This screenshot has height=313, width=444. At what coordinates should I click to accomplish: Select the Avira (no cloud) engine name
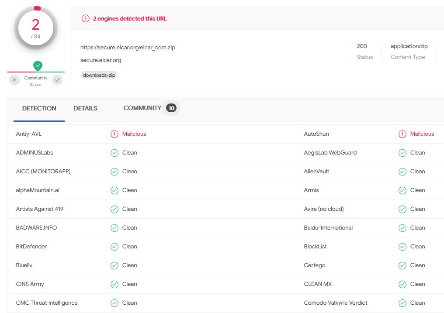324,209
